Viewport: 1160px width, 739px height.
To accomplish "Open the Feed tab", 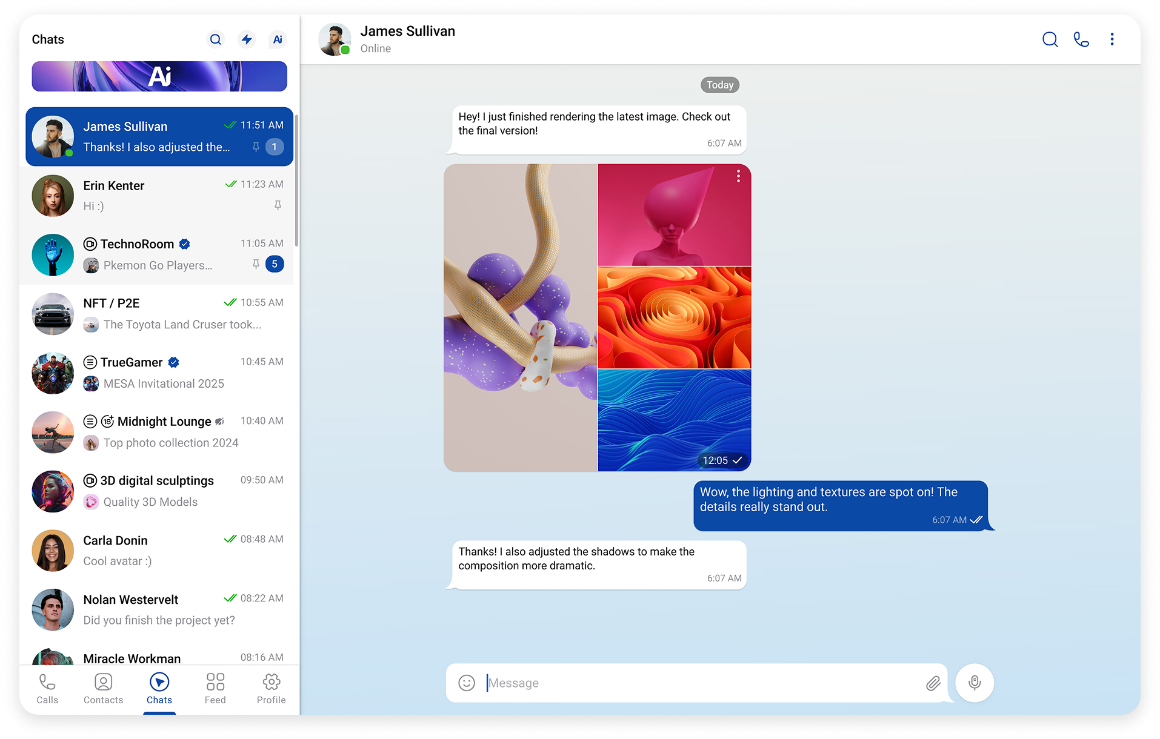I will pyautogui.click(x=215, y=689).
